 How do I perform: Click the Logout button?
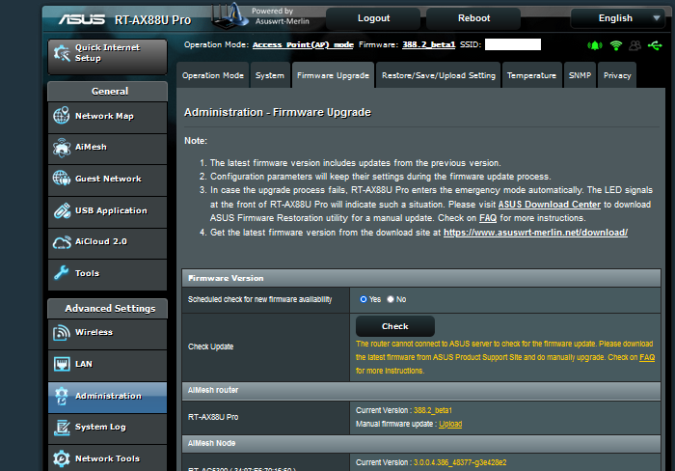tap(373, 18)
